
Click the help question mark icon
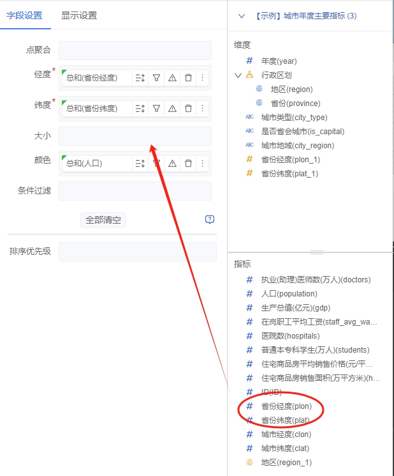209,220
